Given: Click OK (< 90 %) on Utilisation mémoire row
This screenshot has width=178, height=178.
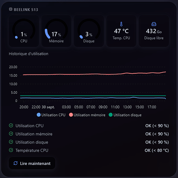Looking at the screenshot, I should [x=157, y=134].
